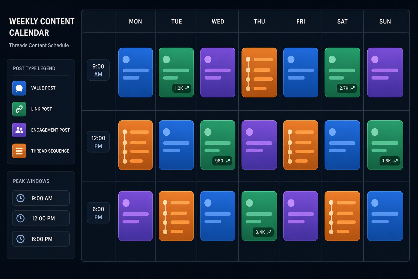The height and width of the screenshot is (279, 418).
Task: Open Friday 9:00 AM blue value post
Action: (x=301, y=72)
